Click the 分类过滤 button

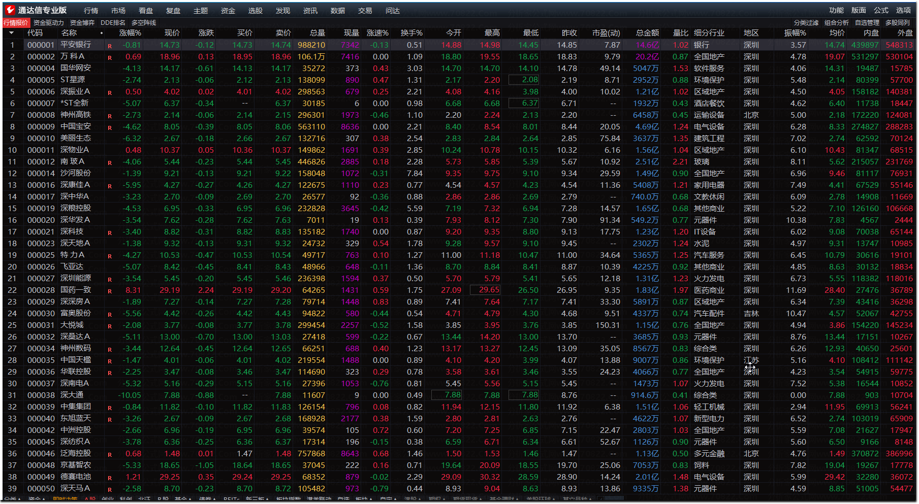[x=806, y=23]
